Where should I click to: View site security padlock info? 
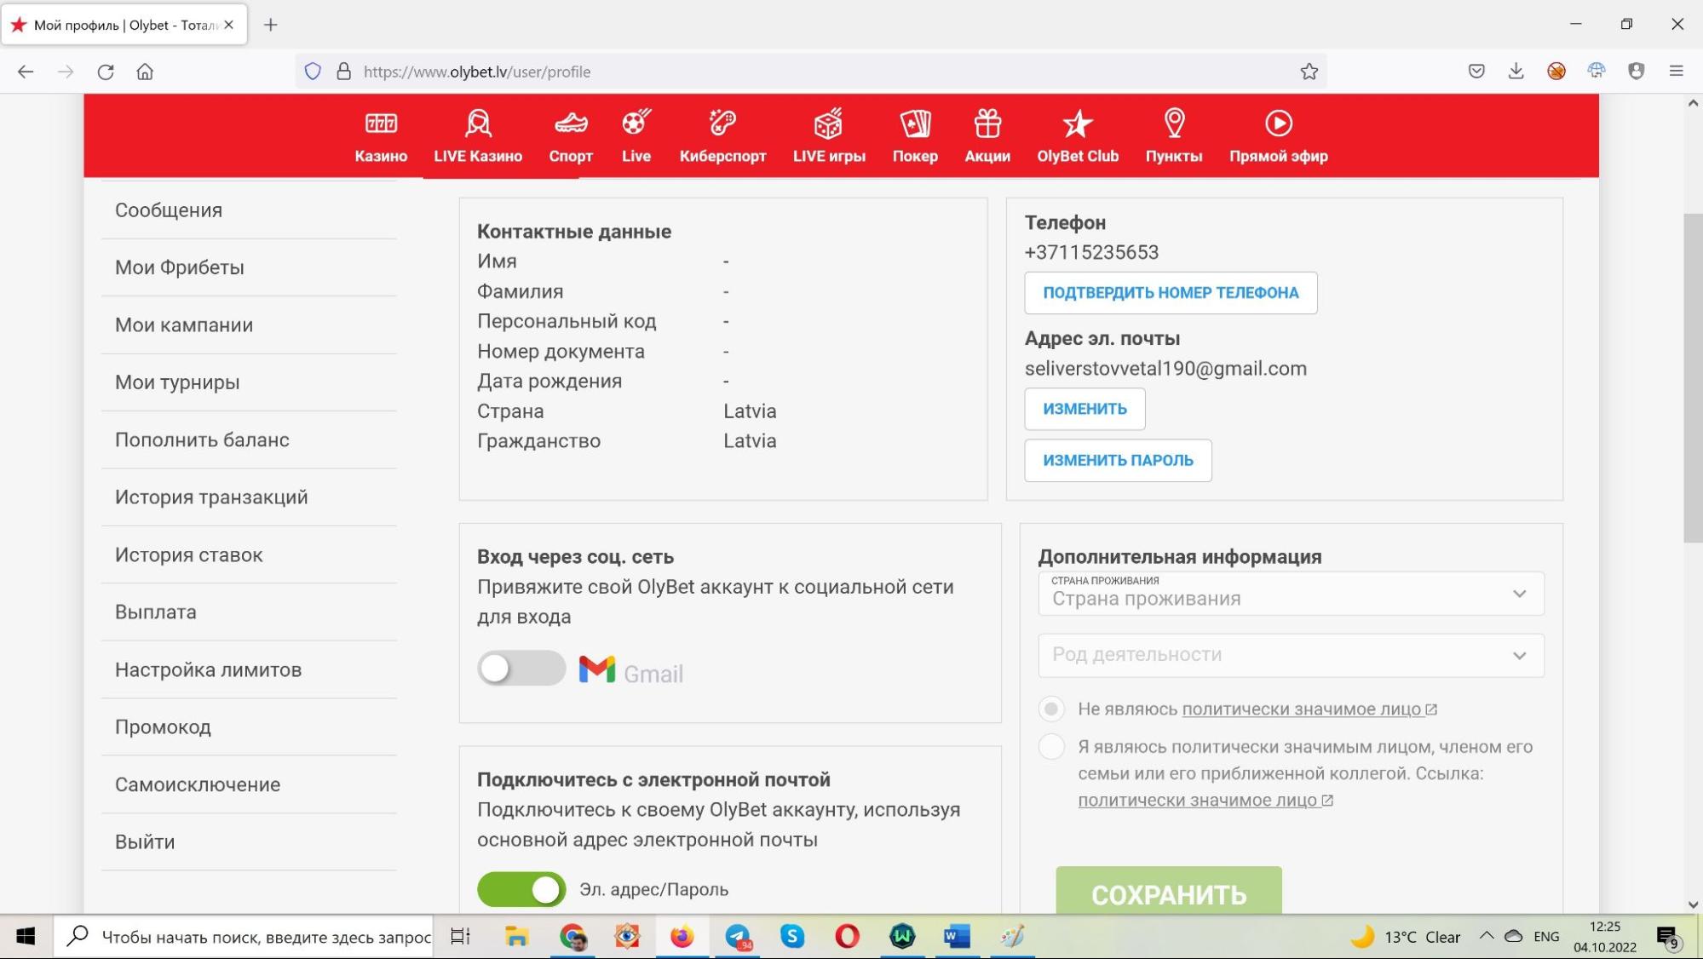click(x=344, y=72)
